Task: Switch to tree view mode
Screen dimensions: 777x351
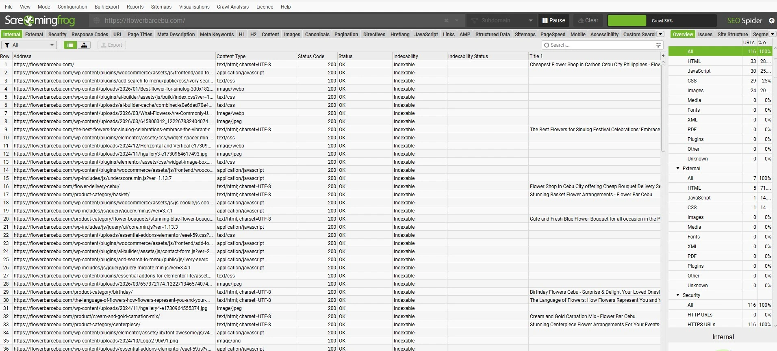Action: pos(84,45)
